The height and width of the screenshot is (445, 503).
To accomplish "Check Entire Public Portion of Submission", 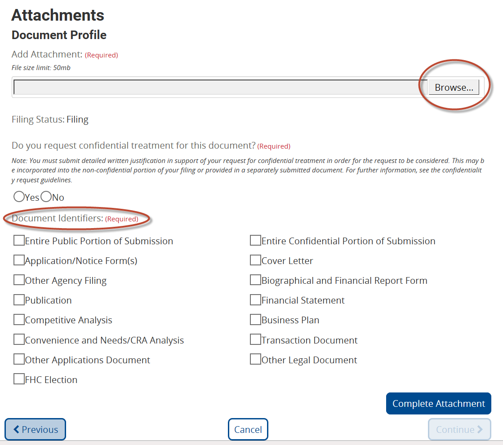I will point(19,241).
